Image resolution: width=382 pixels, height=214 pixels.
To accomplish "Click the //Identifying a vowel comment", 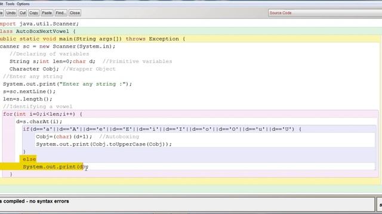I will point(38,106).
